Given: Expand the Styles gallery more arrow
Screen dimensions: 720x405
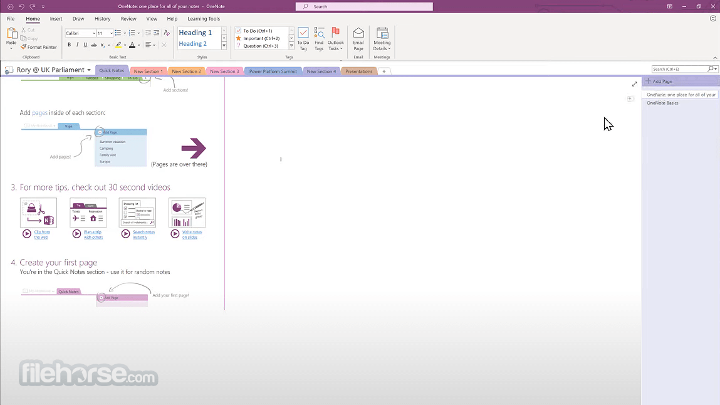Looking at the screenshot, I should coord(224,46).
